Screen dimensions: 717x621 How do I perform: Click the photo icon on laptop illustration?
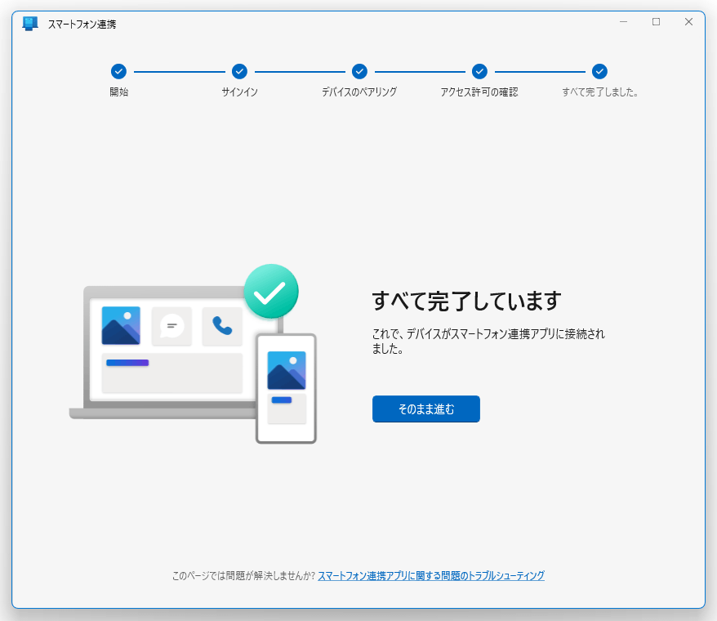(121, 325)
